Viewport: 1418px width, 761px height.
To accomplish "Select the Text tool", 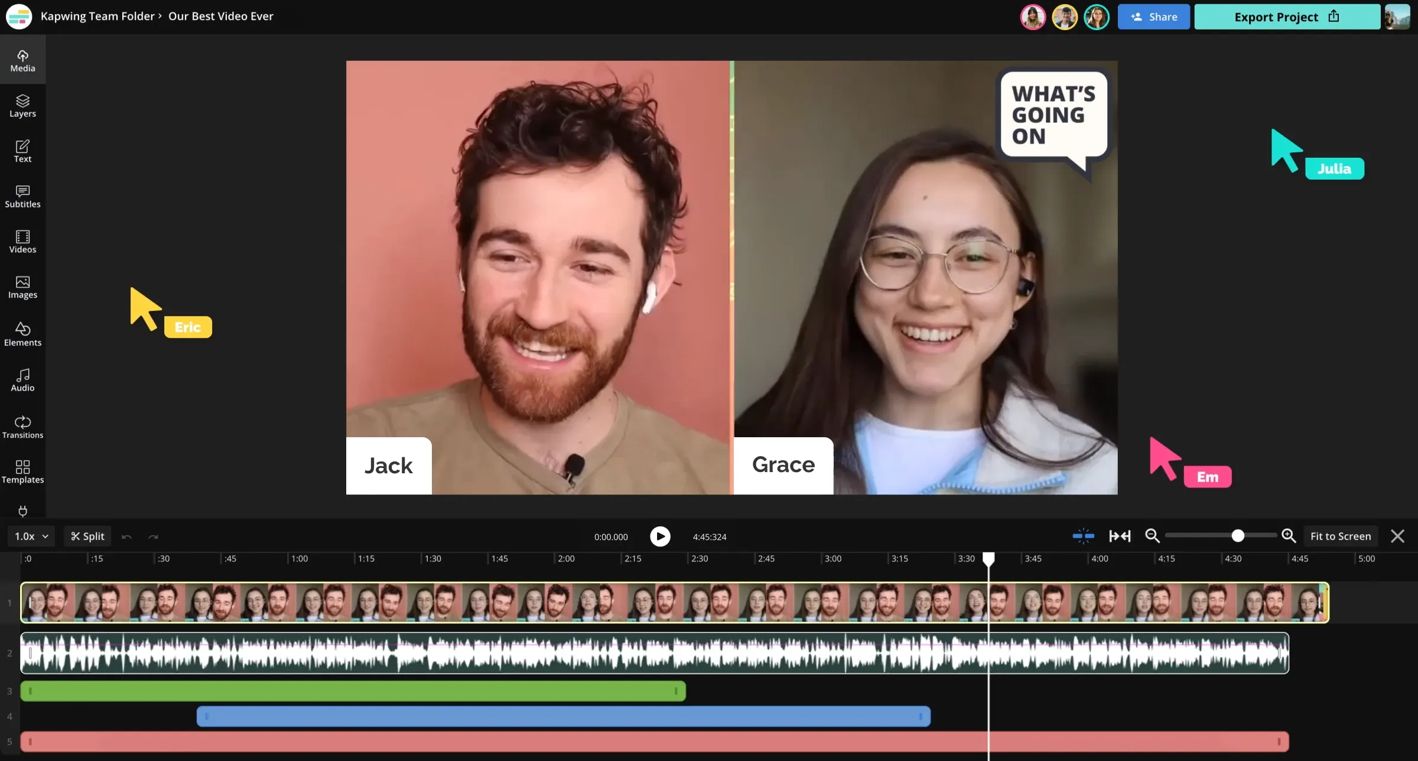I will (x=22, y=151).
